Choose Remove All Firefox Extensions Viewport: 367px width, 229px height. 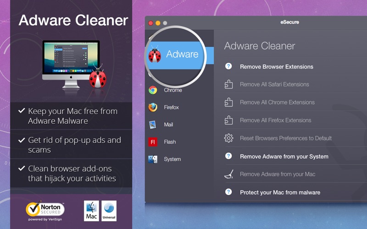tap(276, 120)
